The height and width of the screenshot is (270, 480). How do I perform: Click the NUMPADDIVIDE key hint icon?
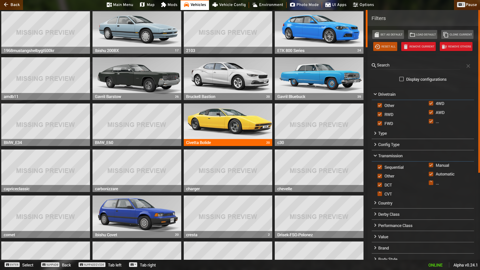92,265
